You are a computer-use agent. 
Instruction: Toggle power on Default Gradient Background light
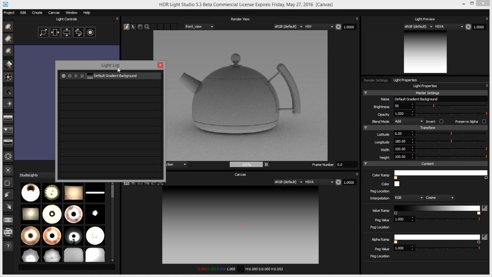63,76
